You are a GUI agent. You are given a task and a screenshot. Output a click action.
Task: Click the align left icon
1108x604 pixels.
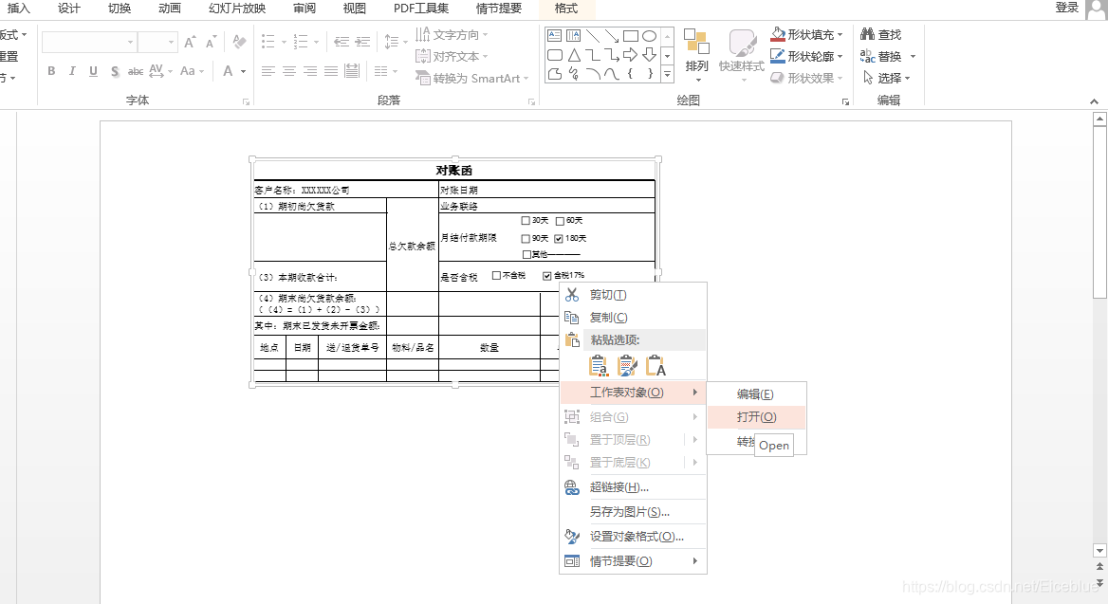(x=268, y=71)
